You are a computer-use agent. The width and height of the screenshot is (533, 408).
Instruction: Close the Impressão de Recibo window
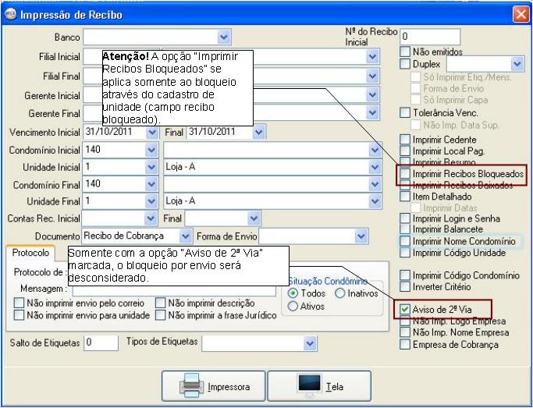click(x=521, y=13)
